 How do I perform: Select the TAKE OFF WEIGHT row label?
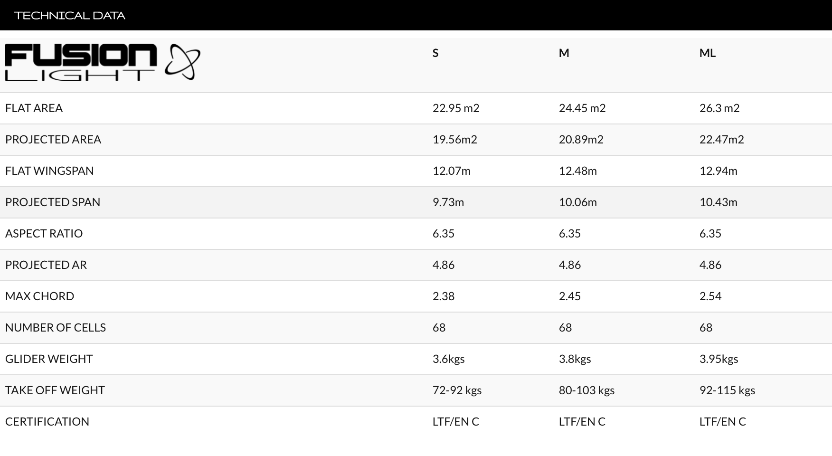[x=55, y=390]
